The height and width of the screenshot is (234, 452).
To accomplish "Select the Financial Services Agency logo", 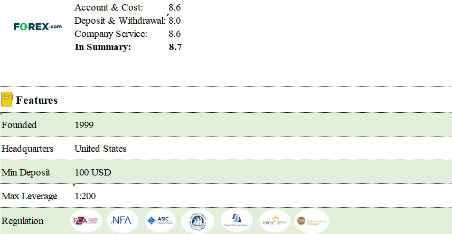I will (x=237, y=220).
